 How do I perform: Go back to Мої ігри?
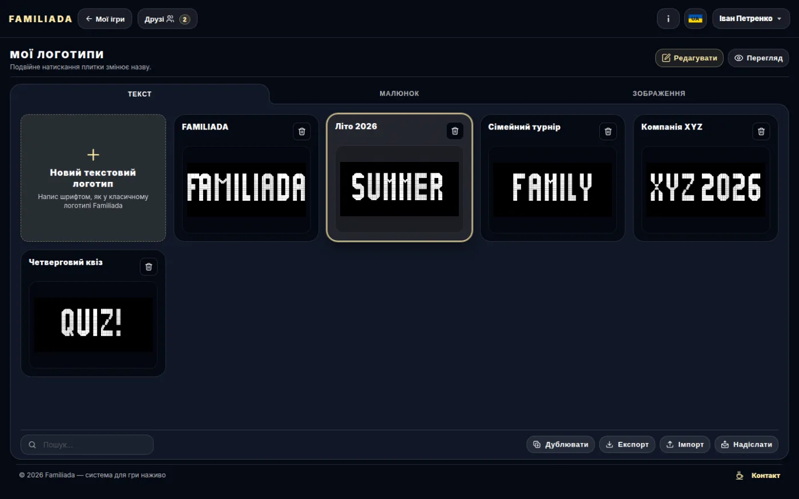[105, 19]
